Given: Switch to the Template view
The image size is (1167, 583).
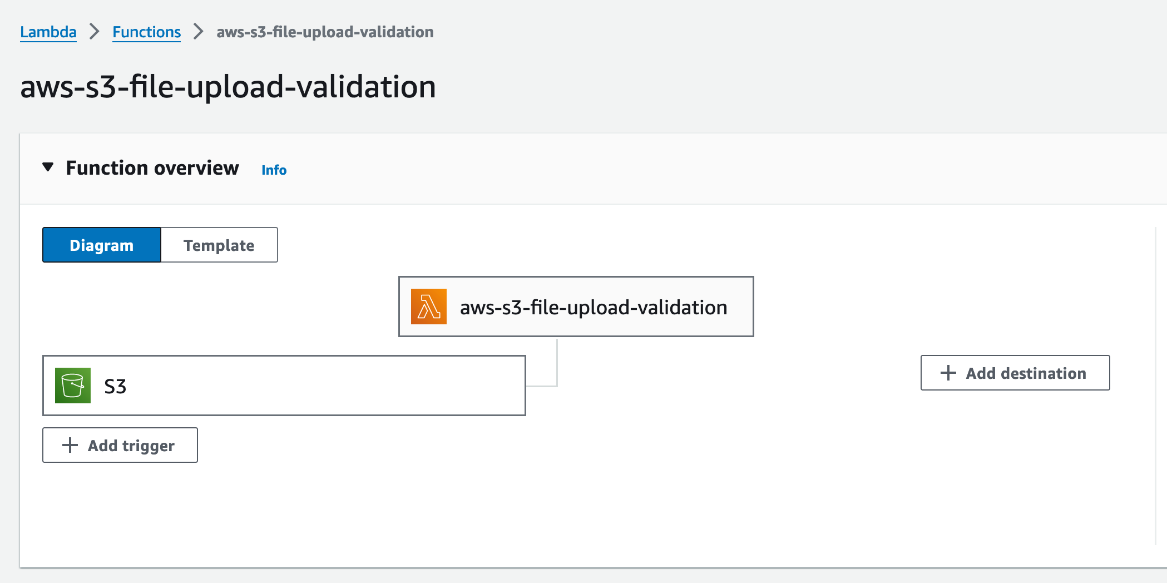Looking at the screenshot, I should click(x=219, y=245).
